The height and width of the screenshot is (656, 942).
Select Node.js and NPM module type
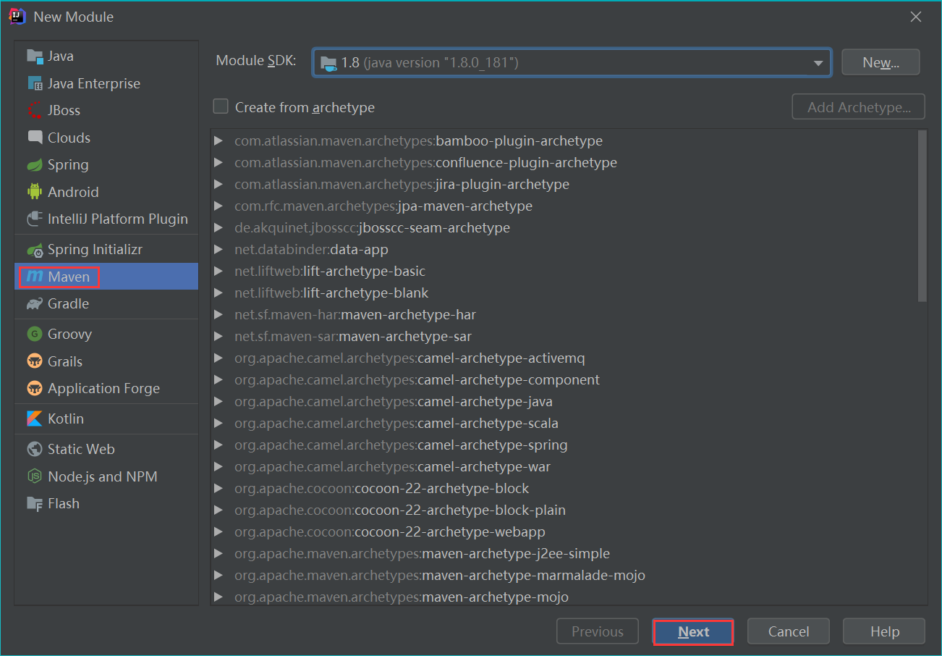(x=106, y=476)
